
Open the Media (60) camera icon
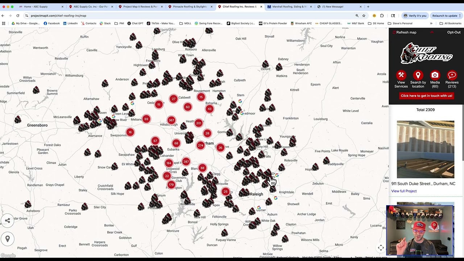pos(435,75)
